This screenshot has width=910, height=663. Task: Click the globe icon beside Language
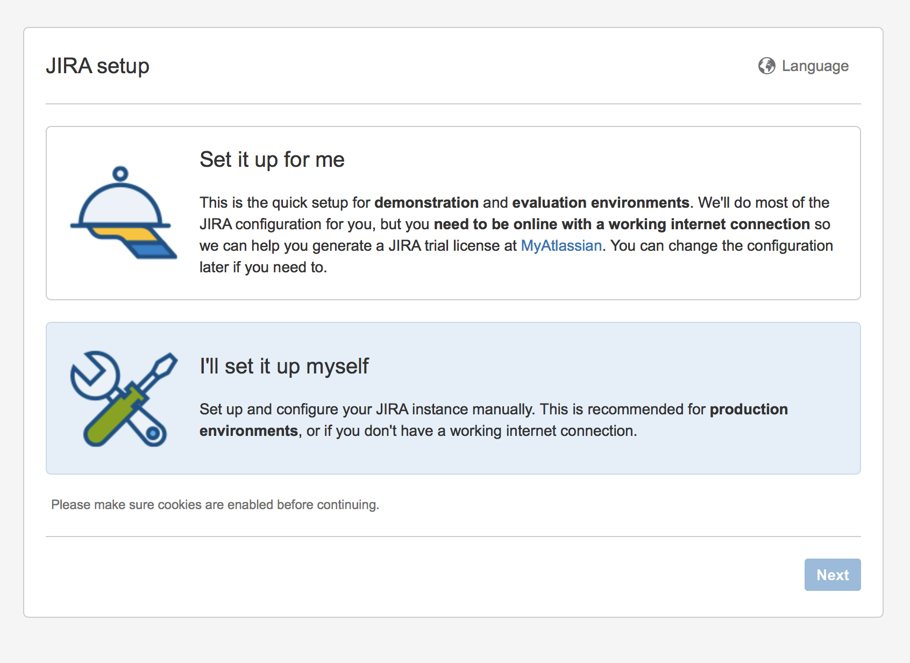(766, 66)
